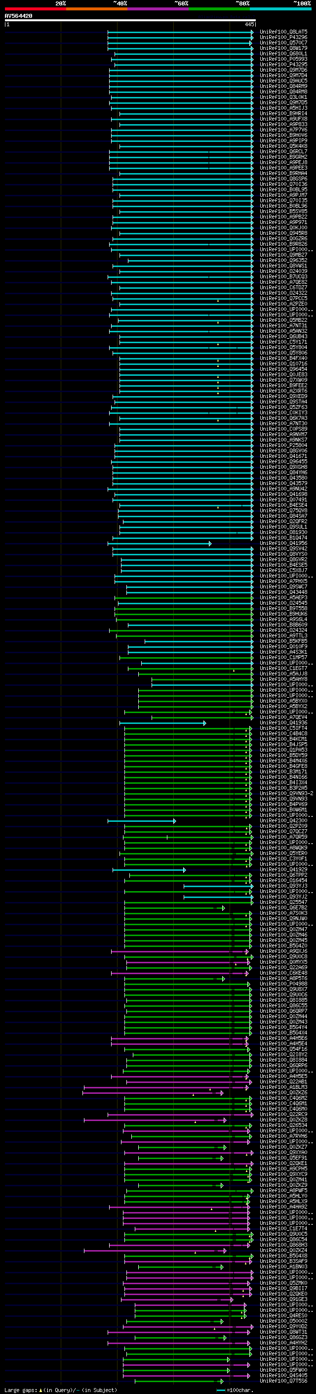Click hit label UniRef100_A5AJJ8

[283, 674]
